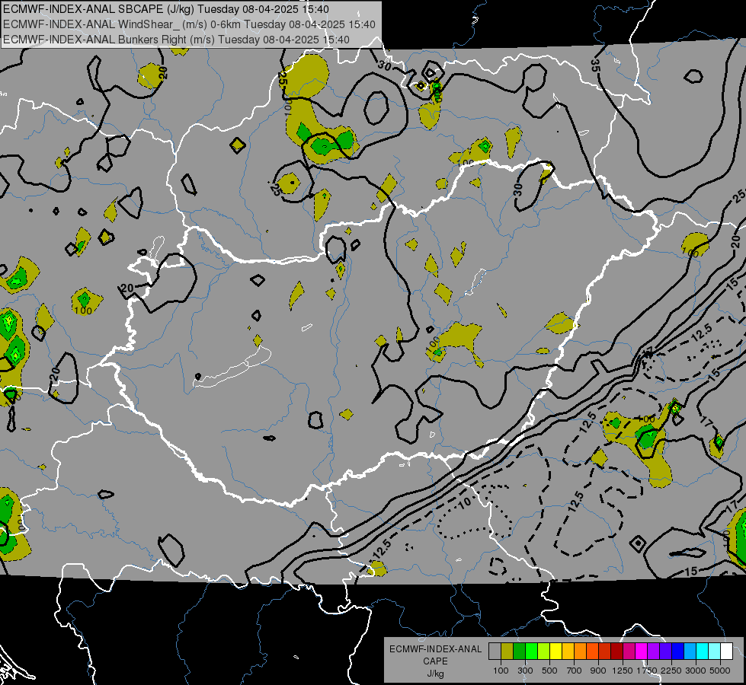The height and width of the screenshot is (685, 746).
Task: Click the '2250' legend scale value
Action: [671, 671]
